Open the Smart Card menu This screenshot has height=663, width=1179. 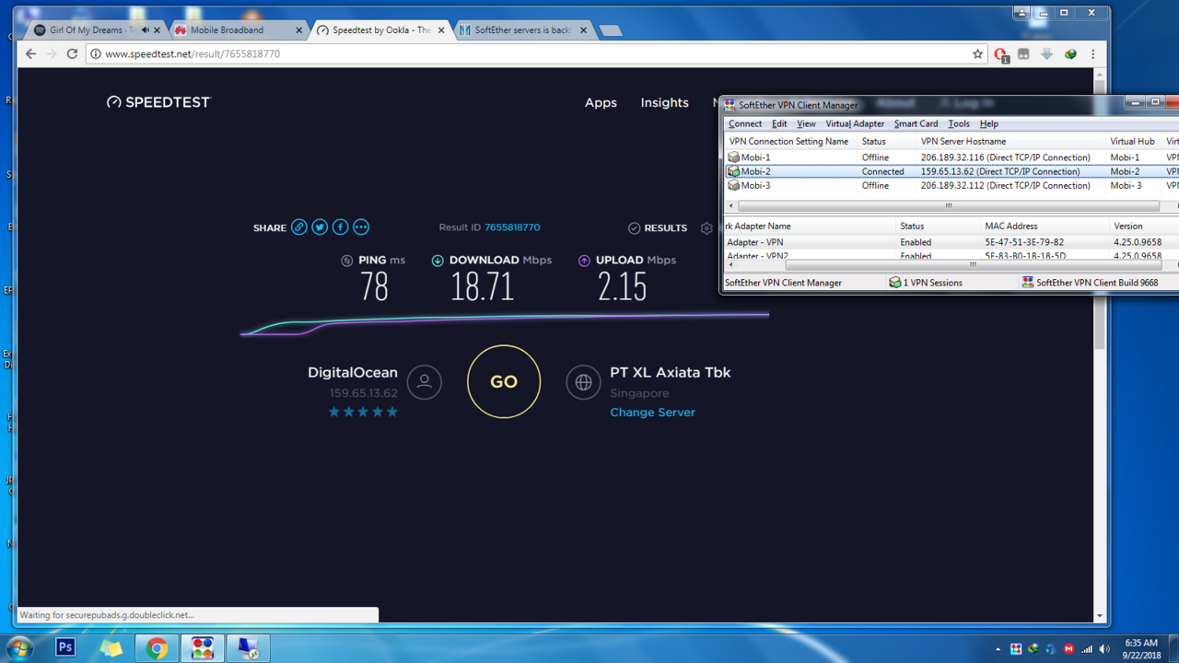[916, 123]
